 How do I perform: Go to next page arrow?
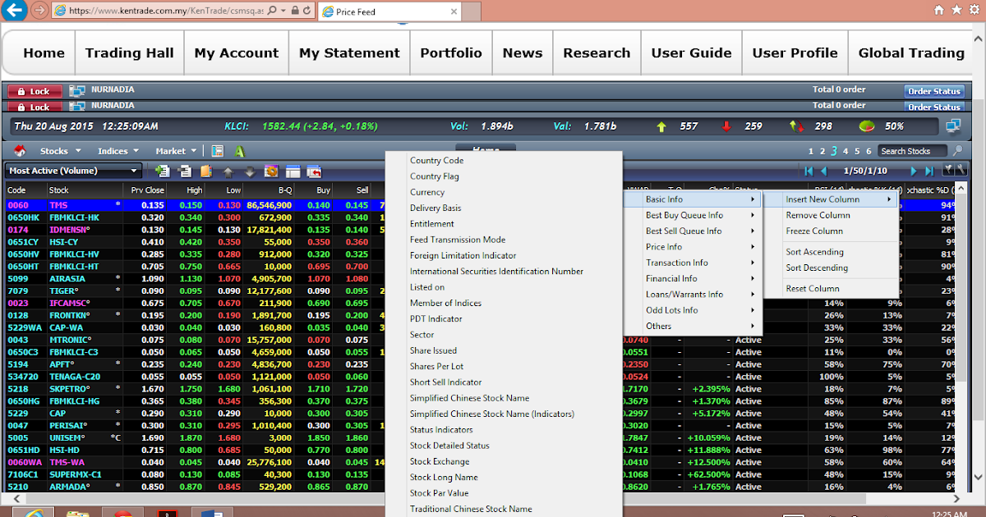click(x=915, y=171)
